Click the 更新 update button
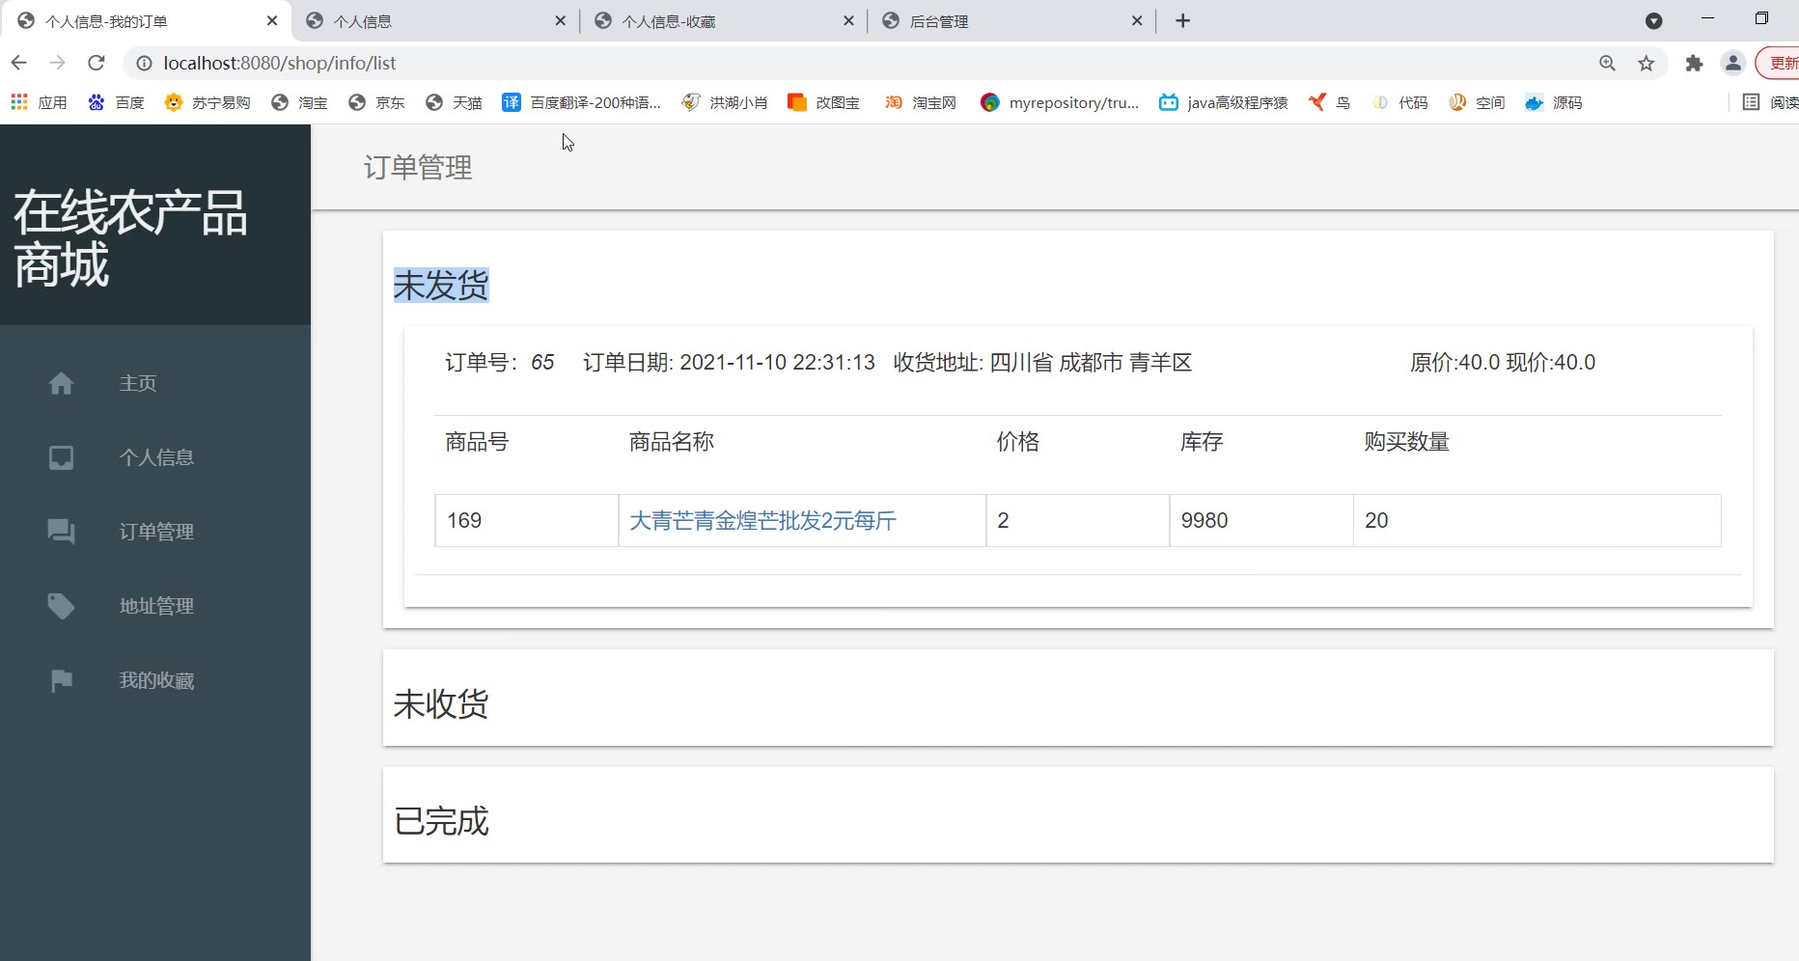 click(x=1781, y=63)
